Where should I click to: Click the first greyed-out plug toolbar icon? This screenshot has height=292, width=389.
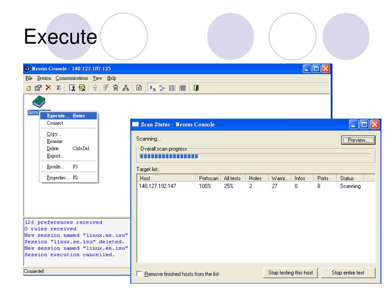point(95,88)
